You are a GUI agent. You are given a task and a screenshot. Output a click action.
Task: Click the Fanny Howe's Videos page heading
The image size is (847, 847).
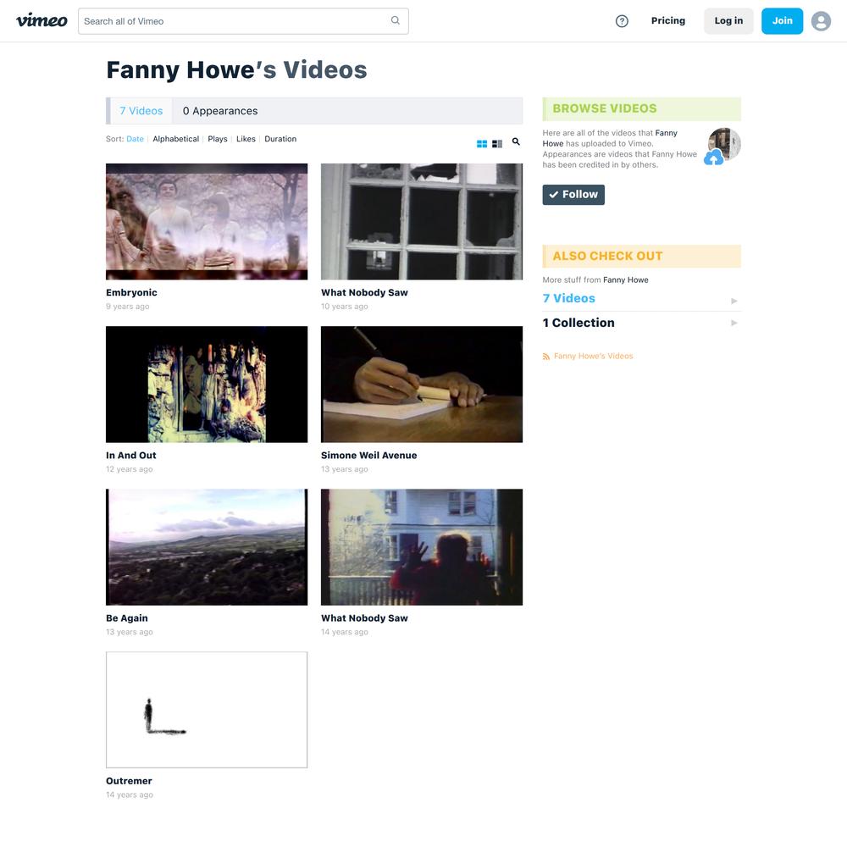coord(236,69)
